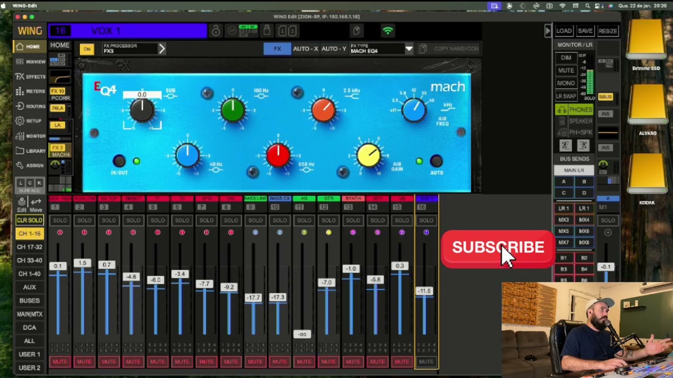Toggle LR SWAP in monitor panel
Viewport: 673px width, 378px height.
566,96
